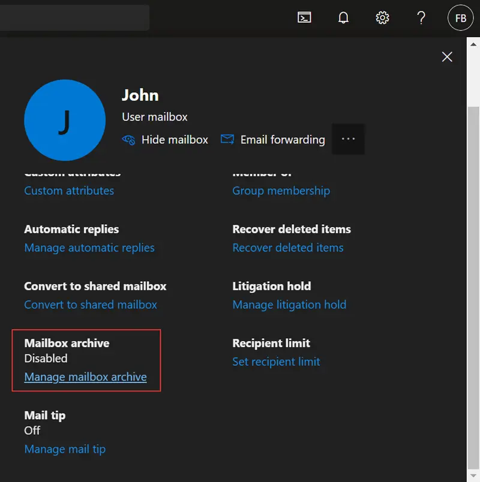Open the Custom attributes link
The height and width of the screenshot is (482, 480).
(x=69, y=191)
